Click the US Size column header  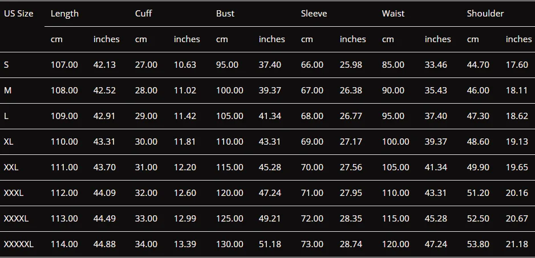pyautogui.click(x=18, y=14)
